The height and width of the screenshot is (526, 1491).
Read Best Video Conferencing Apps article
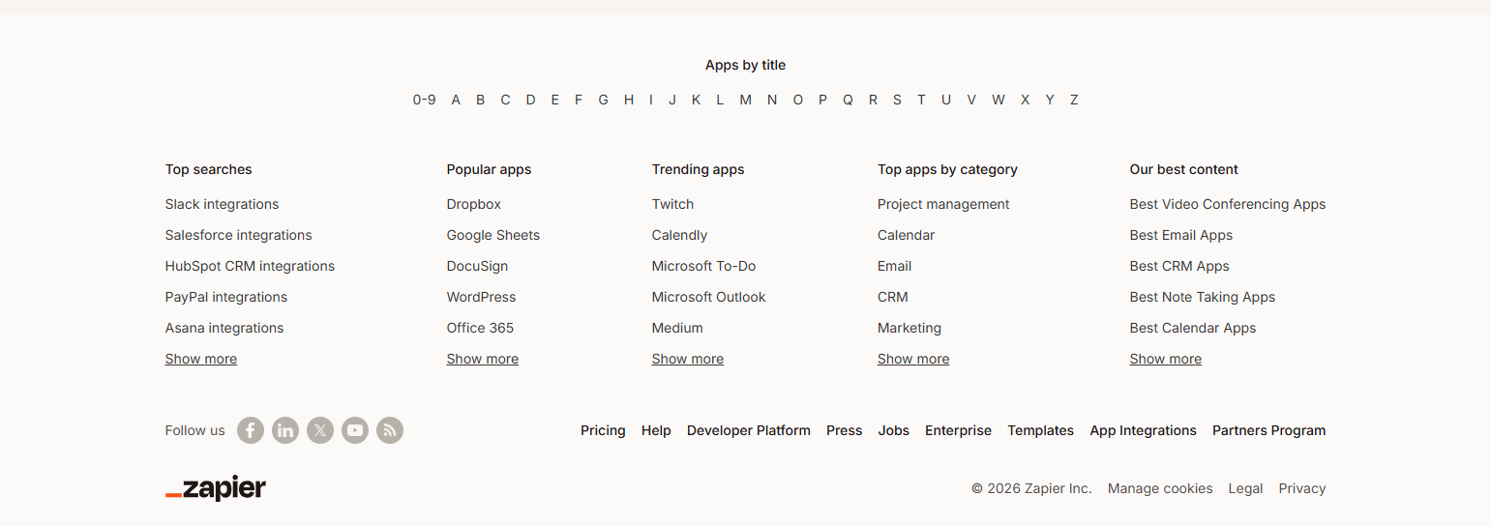click(x=1228, y=204)
